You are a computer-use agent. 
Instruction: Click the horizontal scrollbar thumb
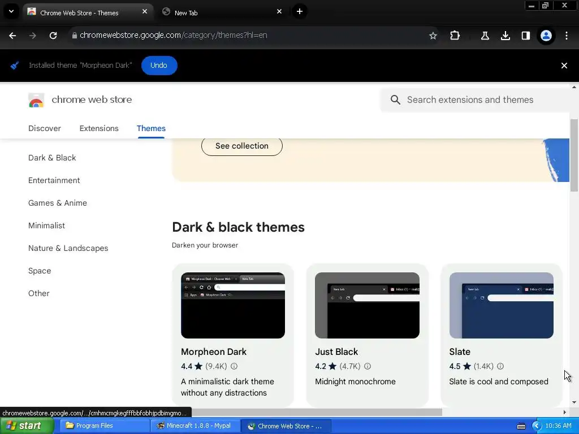tap(317, 412)
